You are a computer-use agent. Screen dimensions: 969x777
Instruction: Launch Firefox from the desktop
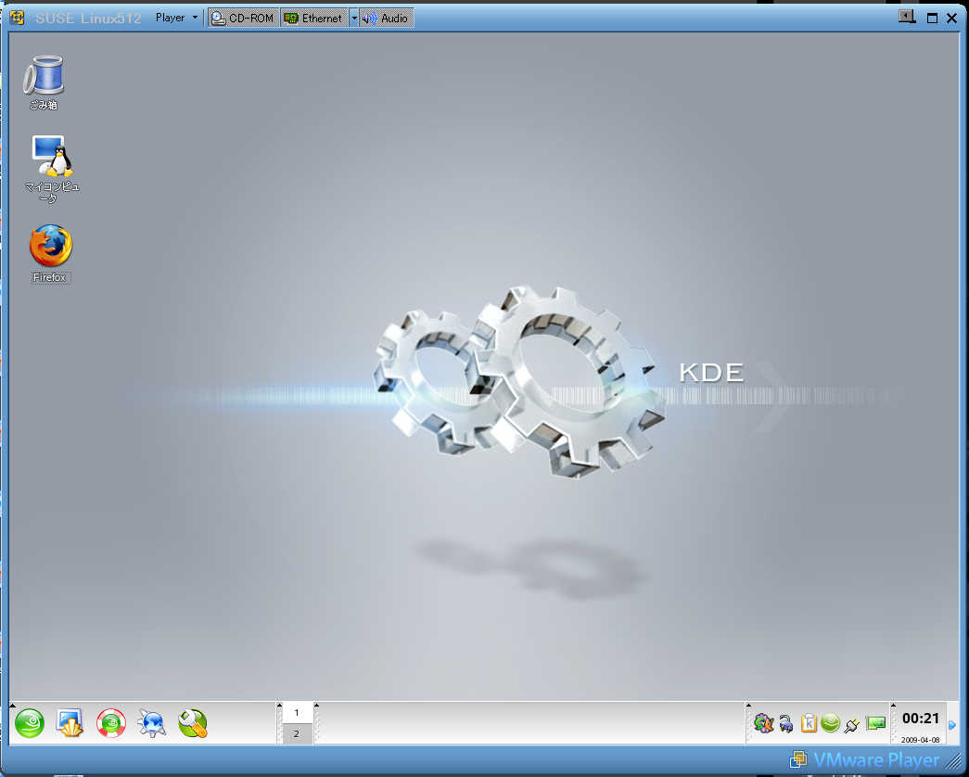click(51, 246)
